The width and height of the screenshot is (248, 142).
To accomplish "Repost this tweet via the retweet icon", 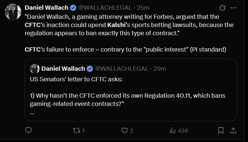I will point(77,130).
